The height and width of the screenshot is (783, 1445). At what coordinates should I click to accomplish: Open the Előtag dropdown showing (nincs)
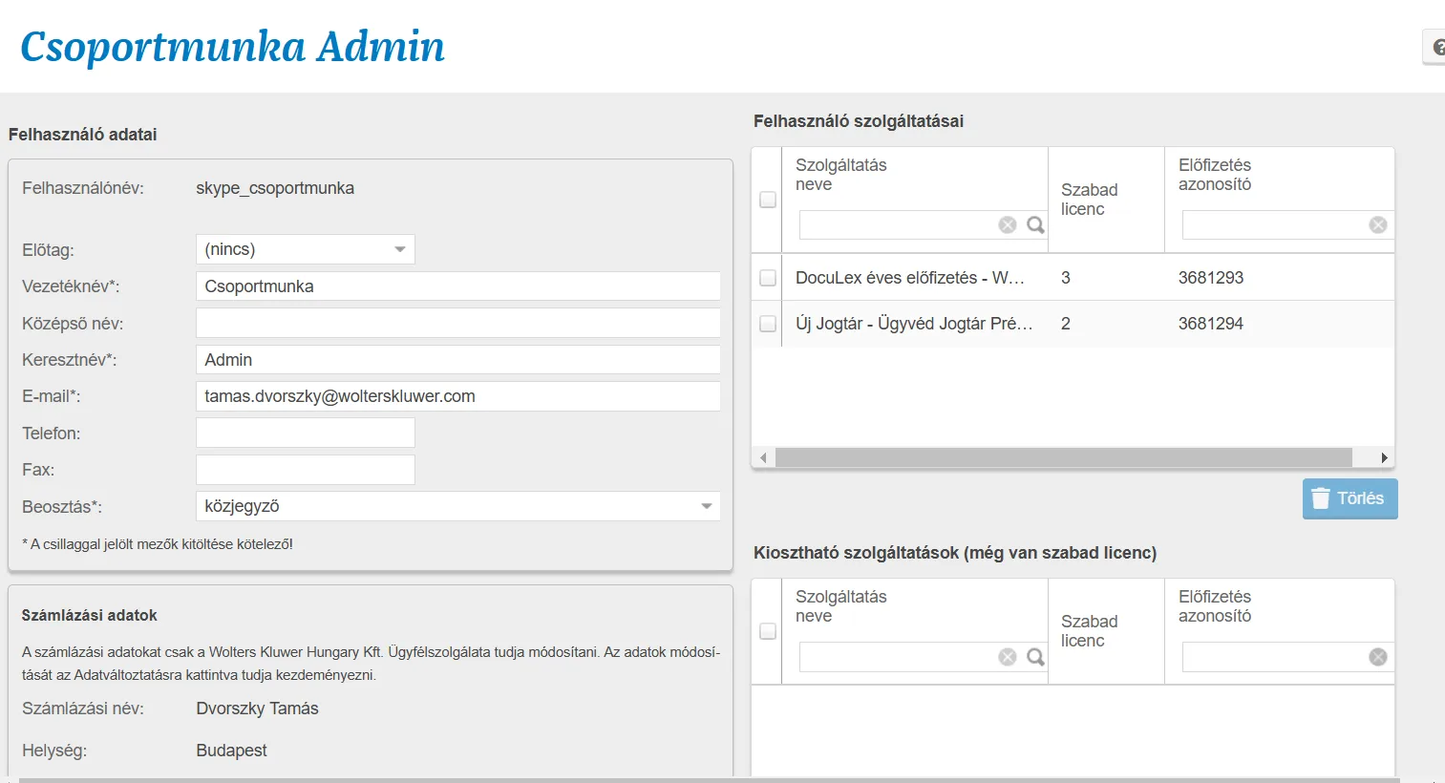pyautogui.click(x=306, y=249)
